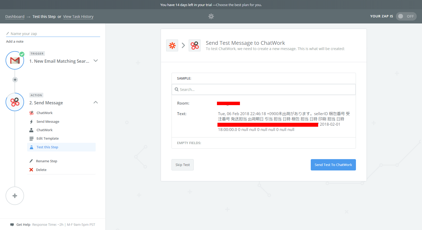
Task: Click the ChatWork account person icon
Action: click(31, 130)
